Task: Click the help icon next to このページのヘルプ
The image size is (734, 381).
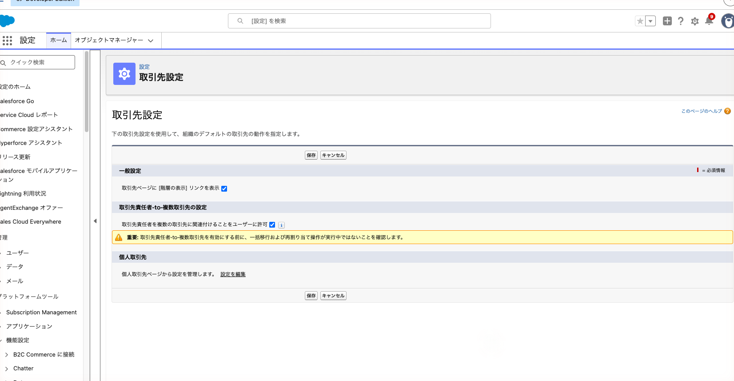Action: [x=727, y=111]
